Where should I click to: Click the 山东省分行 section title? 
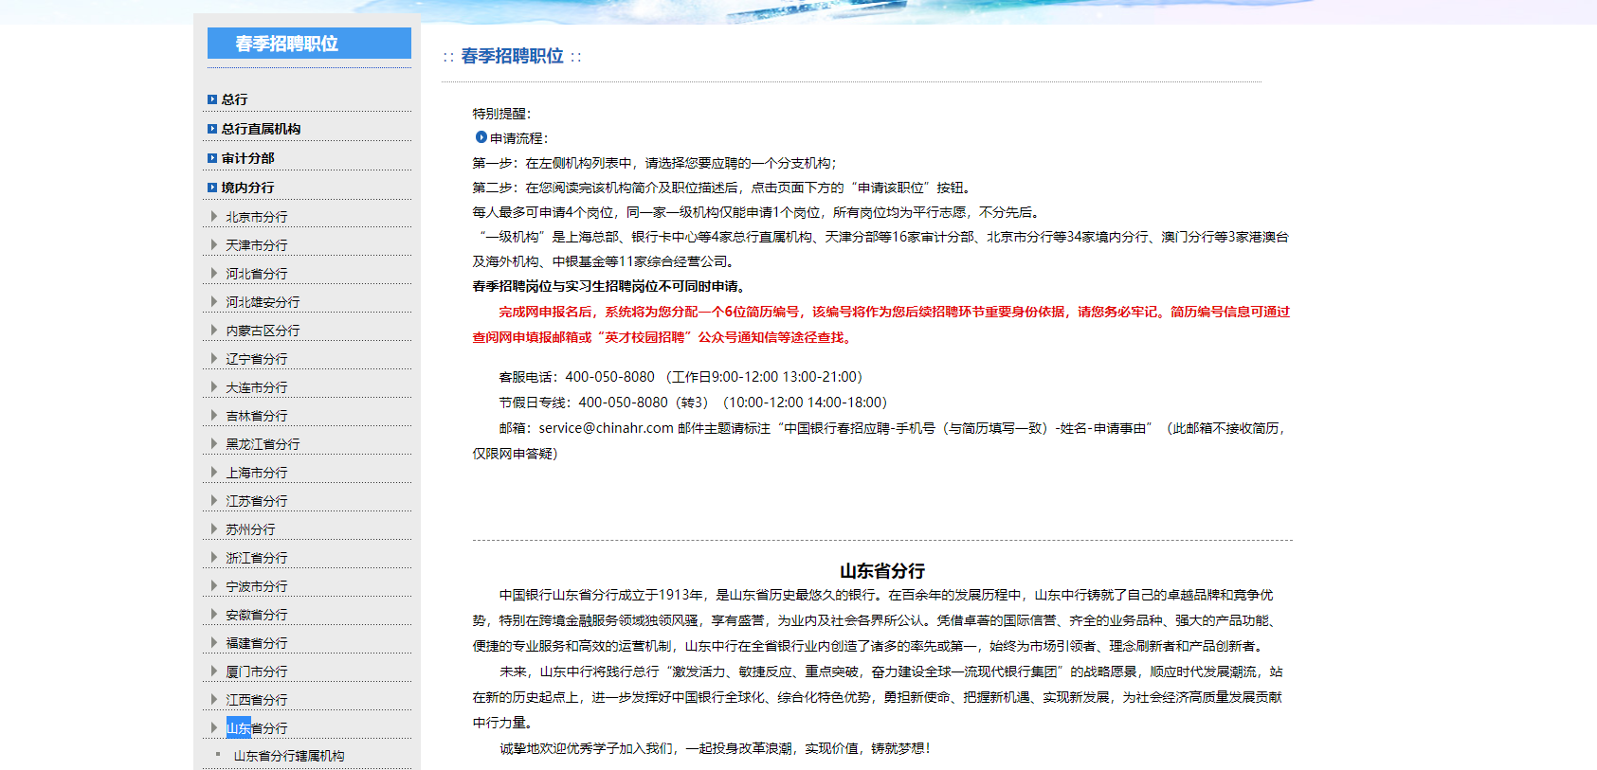[x=882, y=571]
